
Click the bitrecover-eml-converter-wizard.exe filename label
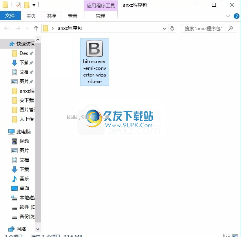click(94, 71)
